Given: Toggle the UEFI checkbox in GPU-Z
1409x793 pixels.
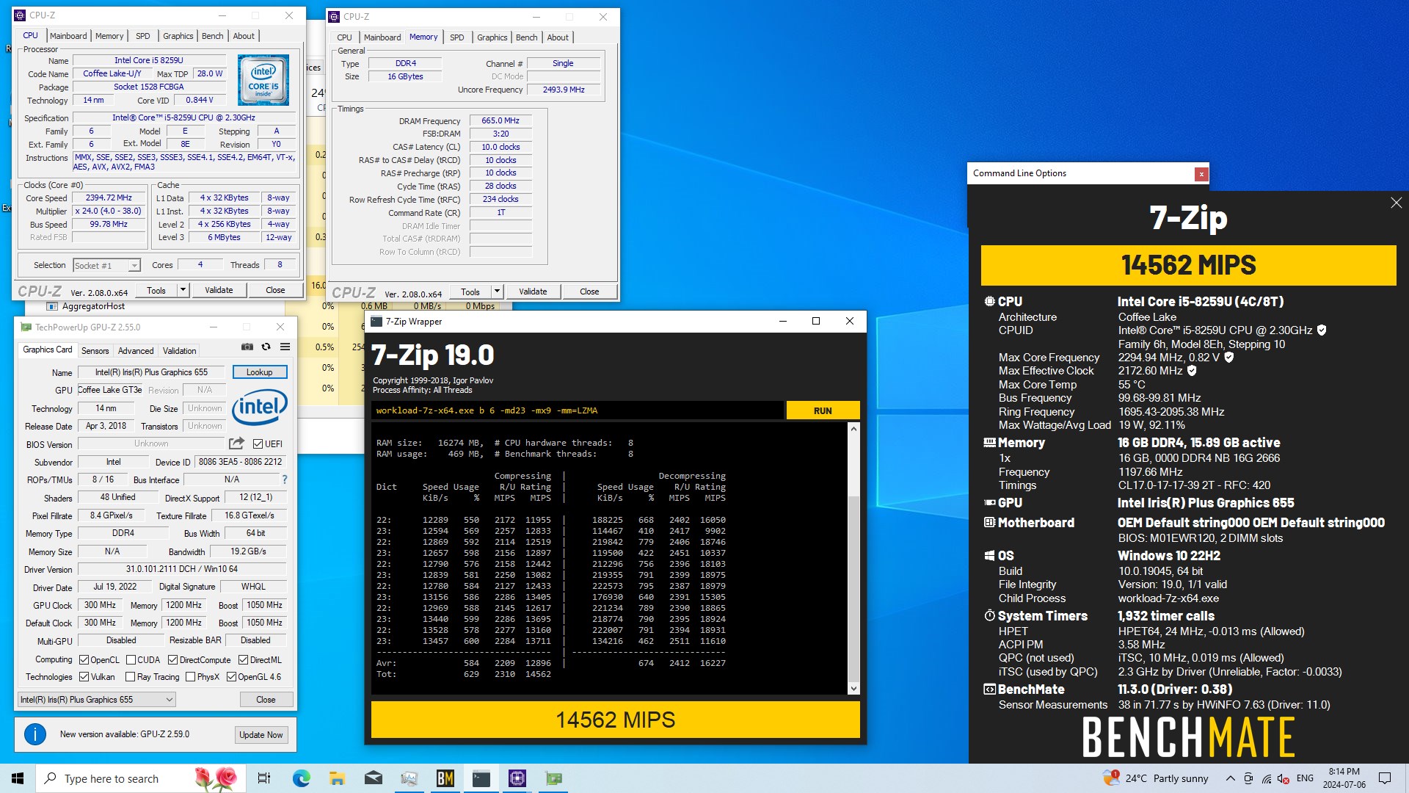Looking at the screenshot, I should coord(258,444).
